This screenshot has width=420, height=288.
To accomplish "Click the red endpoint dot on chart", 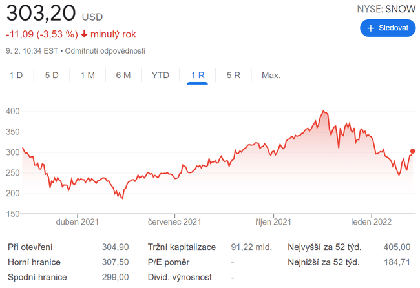I will [413, 151].
